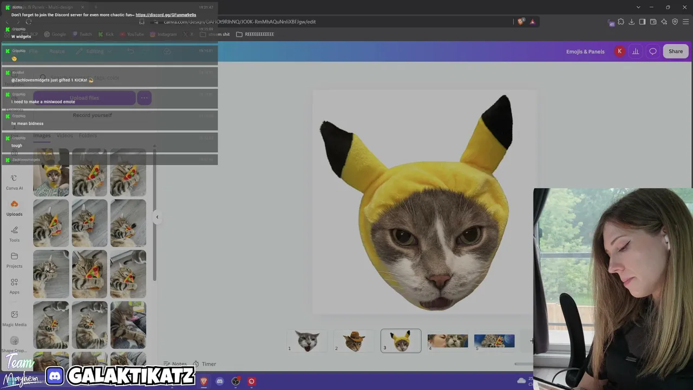Image resolution: width=693 pixels, height=390 pixels.
Task: Select page 3 Pikachu hat cat thumbnail
Action: point(401,341)
